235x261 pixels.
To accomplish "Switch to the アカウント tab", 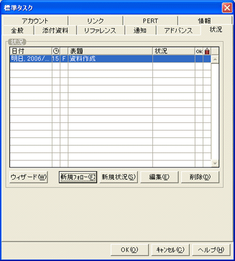I will click(x=35, y=21).
